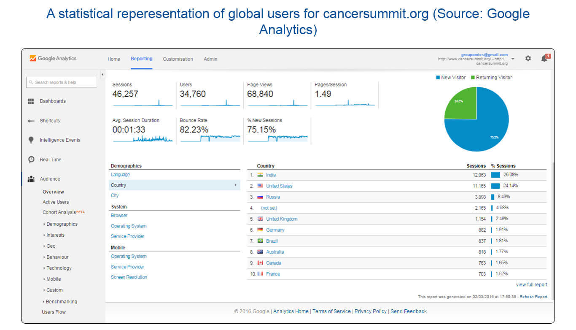Collapse the left sidebar with arrow
This screenshot has width=576, height=330.
[x=102, y=75]
